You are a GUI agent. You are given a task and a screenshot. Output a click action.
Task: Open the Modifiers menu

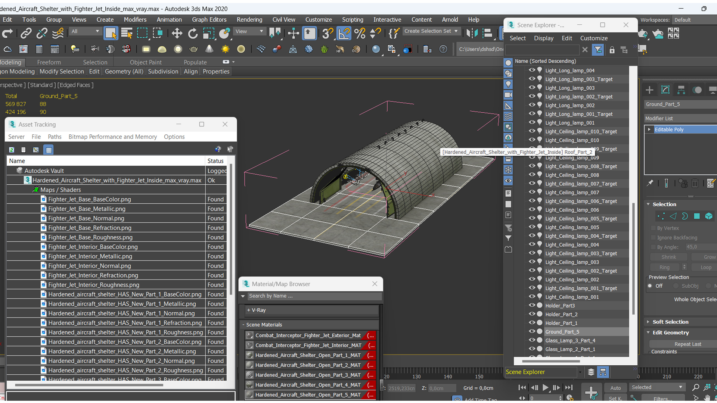pos(135,19)
